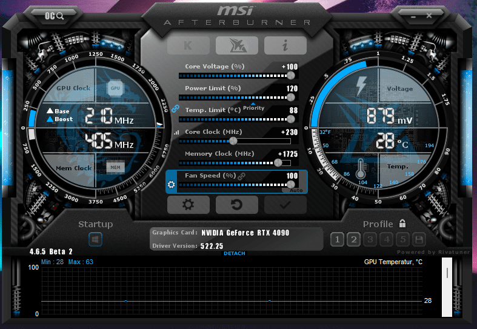Reset settings with the circular arrow button

coord(237,205)
